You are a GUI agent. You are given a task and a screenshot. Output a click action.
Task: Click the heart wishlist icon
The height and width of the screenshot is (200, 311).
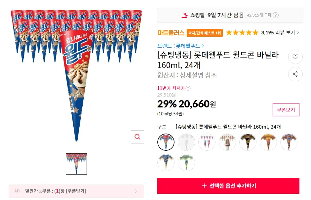[x=295, y=57]
